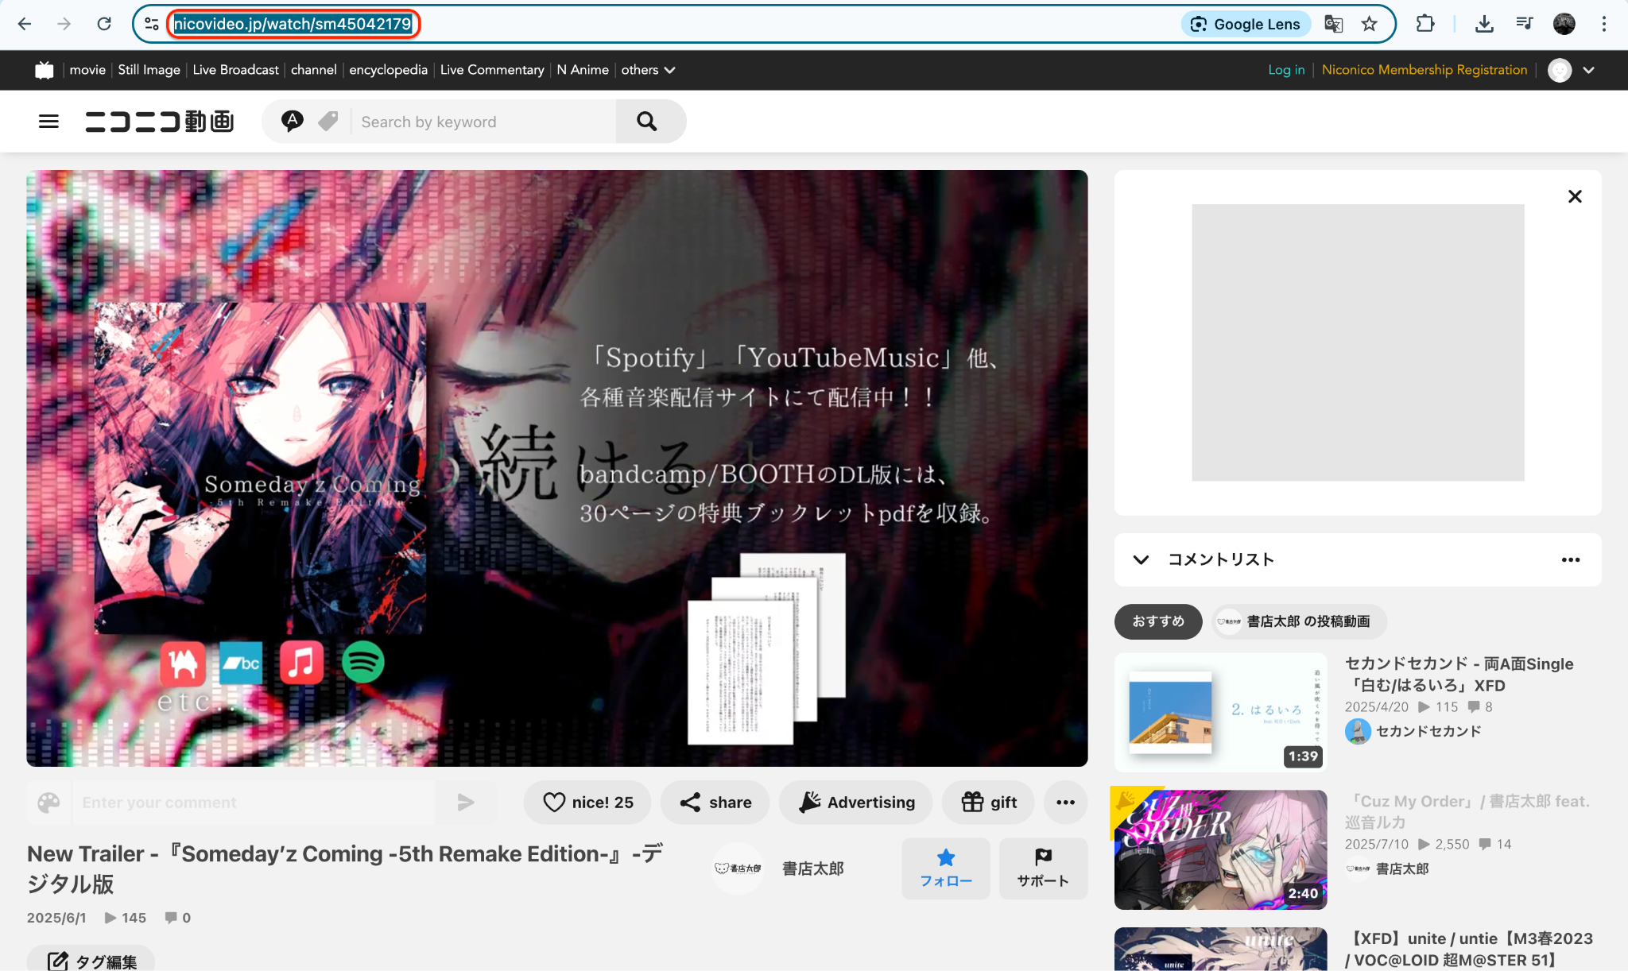
Task: Switch to the 書店太郎 の投稿動画 tab
Action: point(1296,621)
